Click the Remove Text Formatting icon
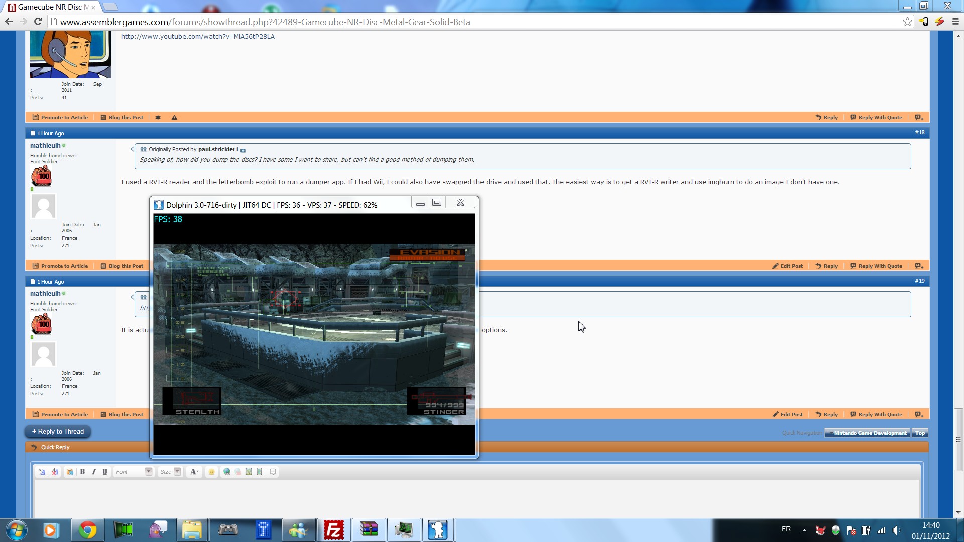The width and height of the screenshot is (964, 542). (x=55, y=472)
